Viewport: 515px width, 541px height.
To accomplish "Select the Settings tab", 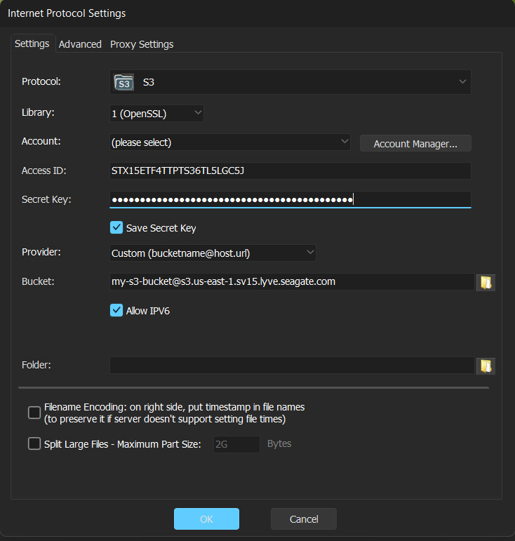I will click(32, 44).
